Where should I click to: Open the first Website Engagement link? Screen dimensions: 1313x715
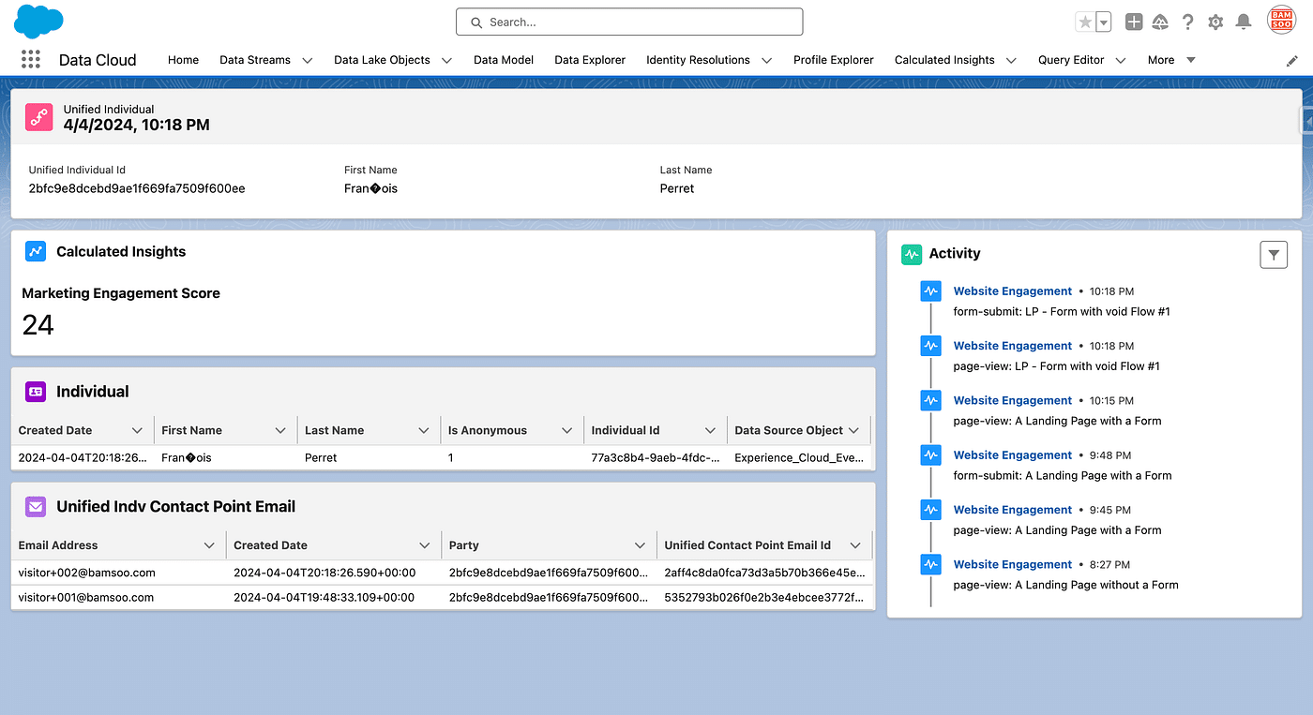point(1012,291)
